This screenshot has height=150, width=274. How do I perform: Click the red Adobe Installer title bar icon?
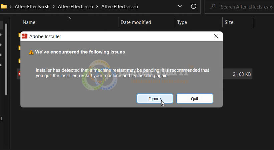pos(25,36)
